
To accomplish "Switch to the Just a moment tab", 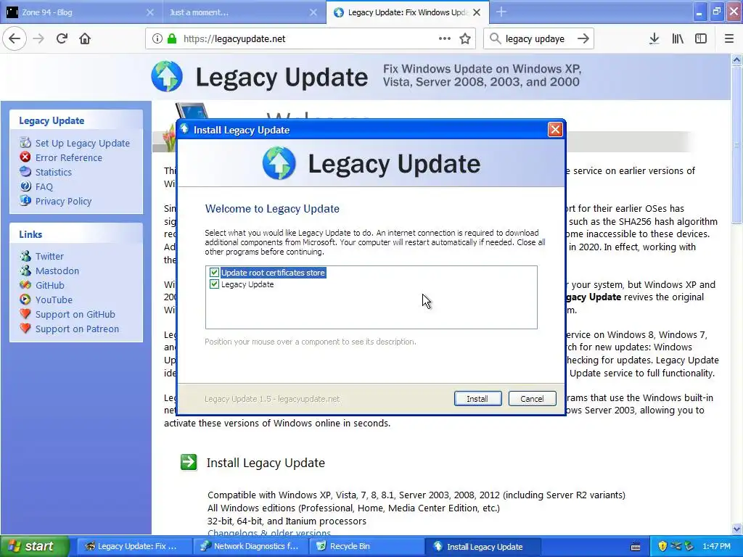I will 245,12.
